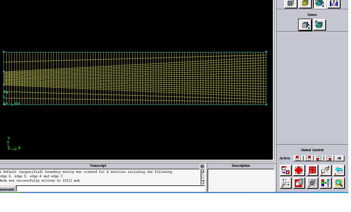Click the 'Active' label
Viewport: 351px width, 212px height.
[285, 158]
